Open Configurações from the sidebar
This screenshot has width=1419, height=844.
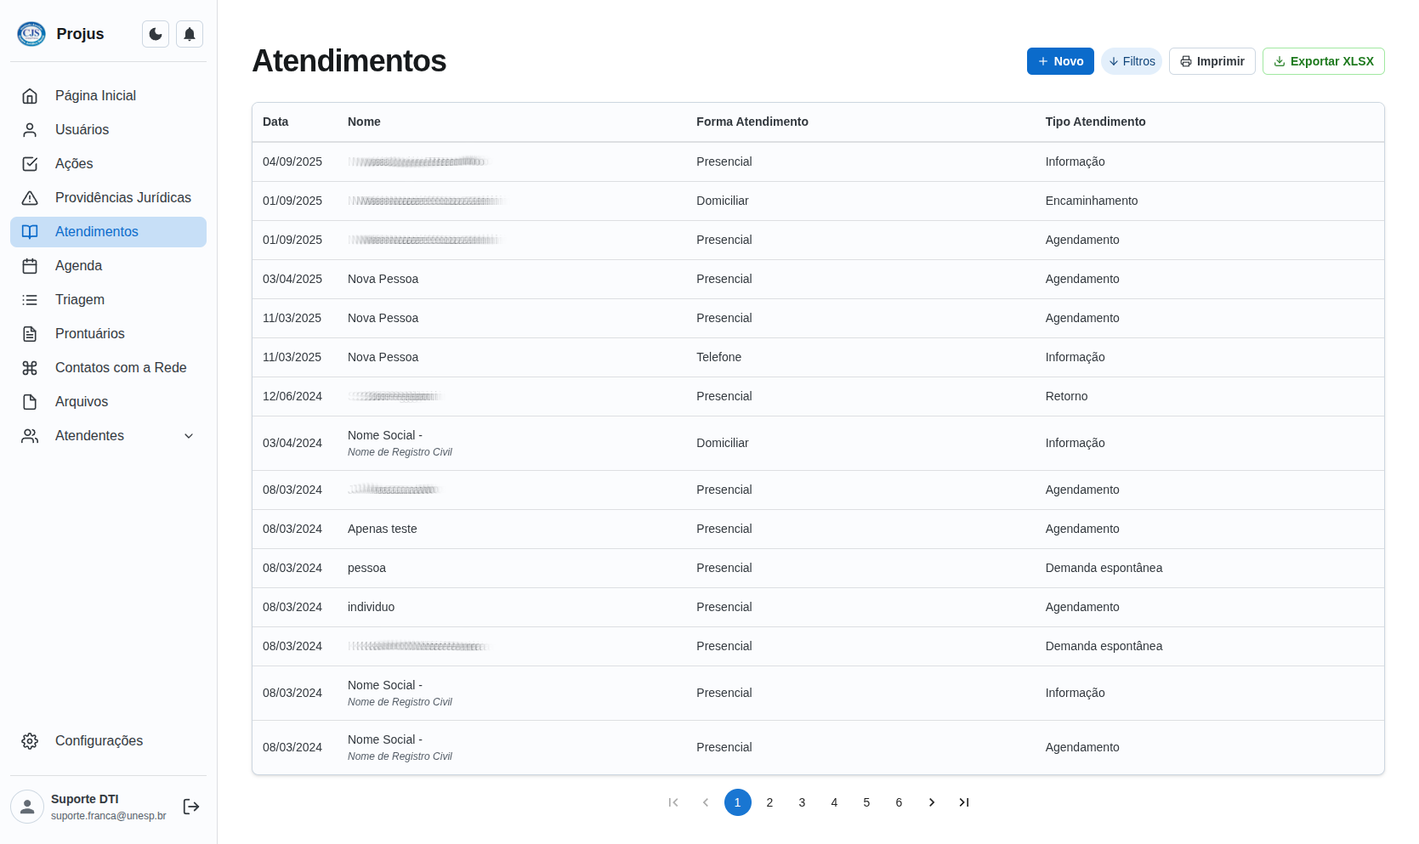pyautogui.click(x=99, y=741)
